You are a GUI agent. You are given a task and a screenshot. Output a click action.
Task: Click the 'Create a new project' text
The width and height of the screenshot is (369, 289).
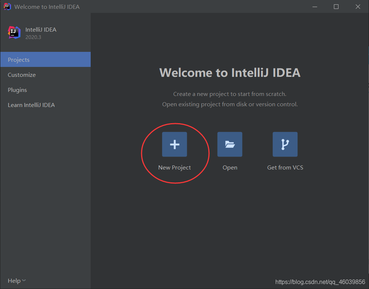230,94
